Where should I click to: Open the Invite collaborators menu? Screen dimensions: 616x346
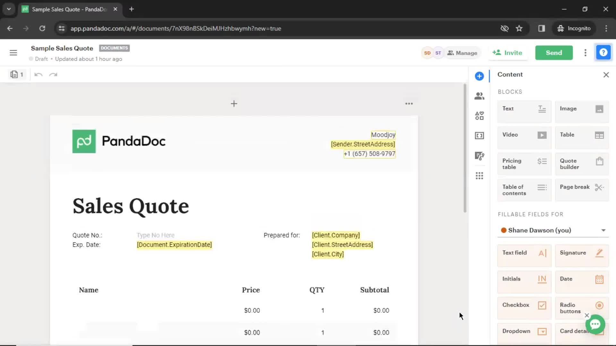(x=509, y=53)
